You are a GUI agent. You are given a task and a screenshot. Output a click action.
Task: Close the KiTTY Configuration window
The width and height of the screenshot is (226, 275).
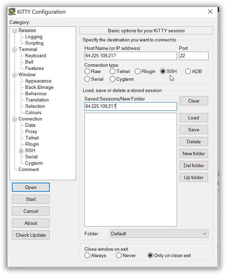tap(210, 12)
